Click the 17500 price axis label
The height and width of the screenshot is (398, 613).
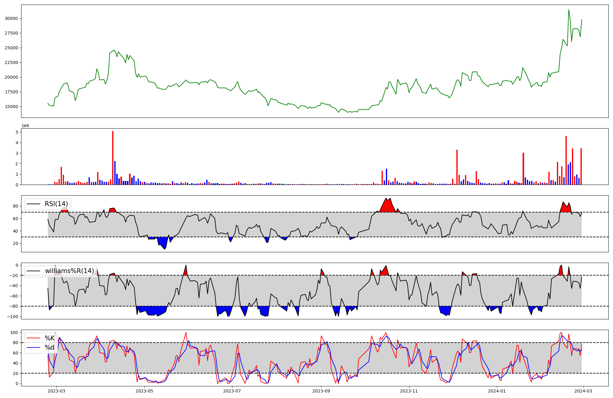coord(11,92)
